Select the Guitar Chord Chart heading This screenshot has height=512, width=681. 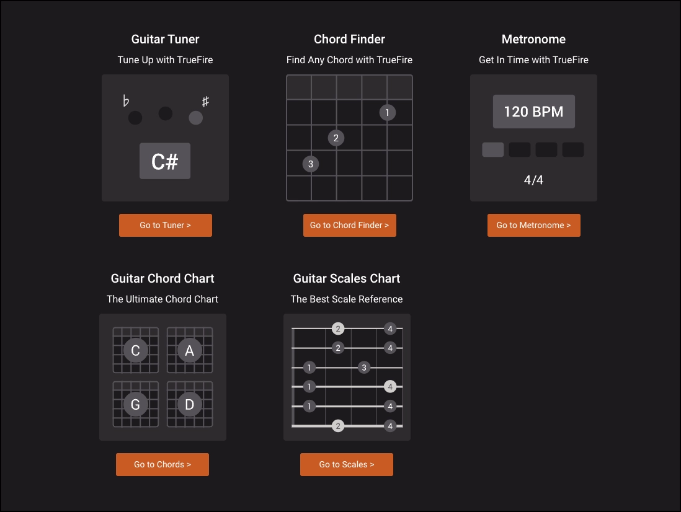162,278
